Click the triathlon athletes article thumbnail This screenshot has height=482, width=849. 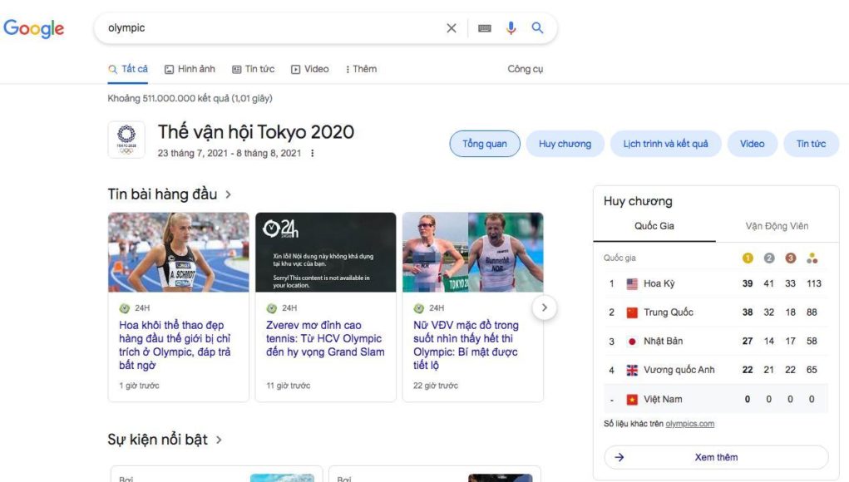point(472,252)
